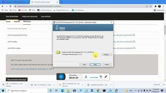Switch to the macOS downloads tab
Screen dimensions: 166x93
point(17,21)
